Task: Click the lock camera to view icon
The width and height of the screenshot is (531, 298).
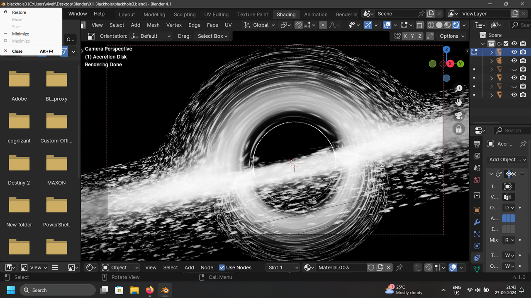Action: [x=459, y=129]
